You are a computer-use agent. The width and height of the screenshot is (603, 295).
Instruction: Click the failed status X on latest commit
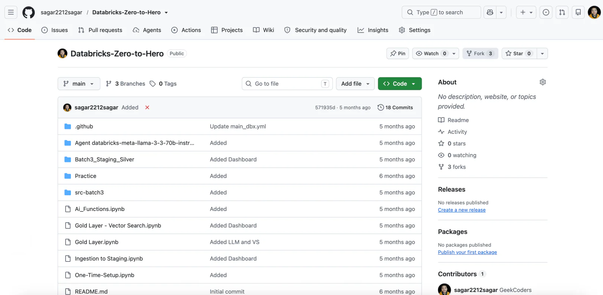click(x=147, y=107)
